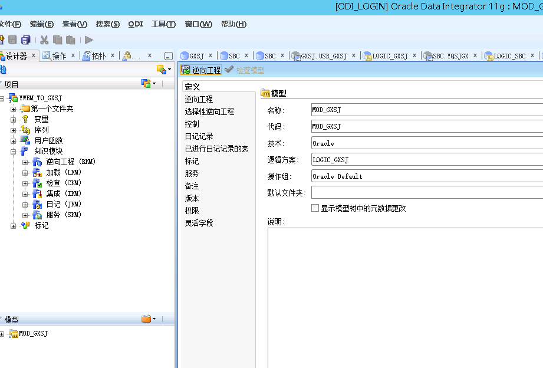Click the 剪切 scissors icon

tap(44, 39)
